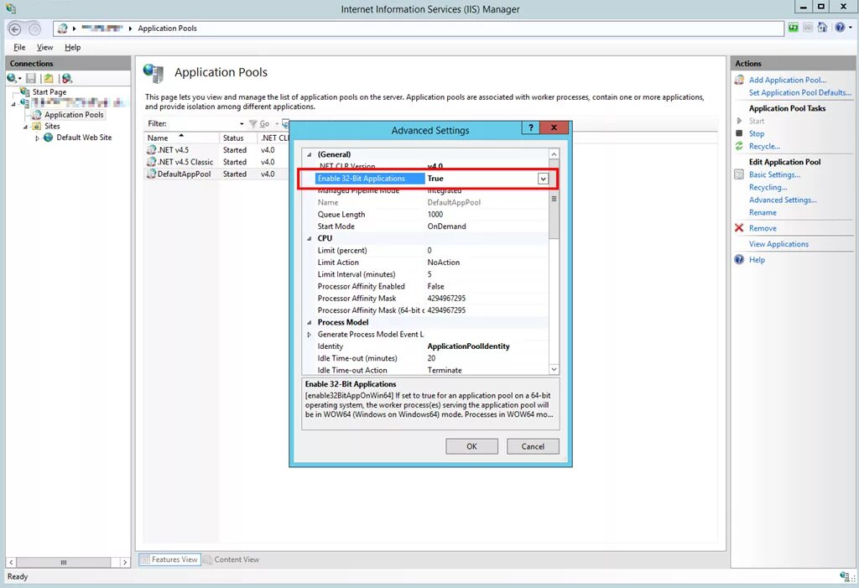The image size is (859, 588).
Task: Select the Queue Length value 1000
Action: pos(435,214)
